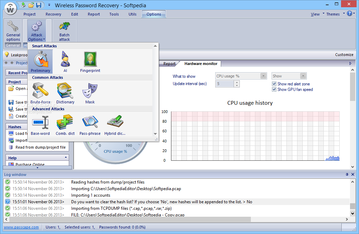359x234 pixels.
Task: Expand sidebar panel bottom arrow
Action: [x=38, y=168]
